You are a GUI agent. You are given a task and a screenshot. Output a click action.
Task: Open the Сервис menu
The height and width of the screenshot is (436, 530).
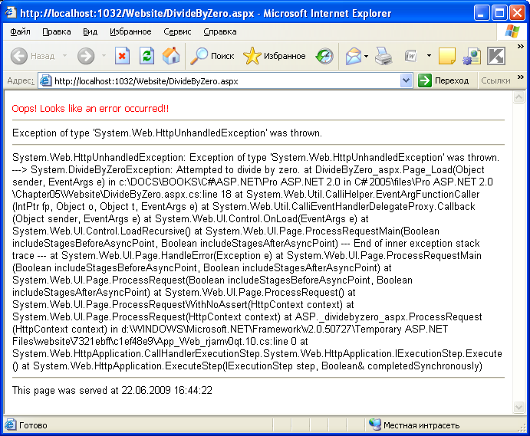(177, 31)
